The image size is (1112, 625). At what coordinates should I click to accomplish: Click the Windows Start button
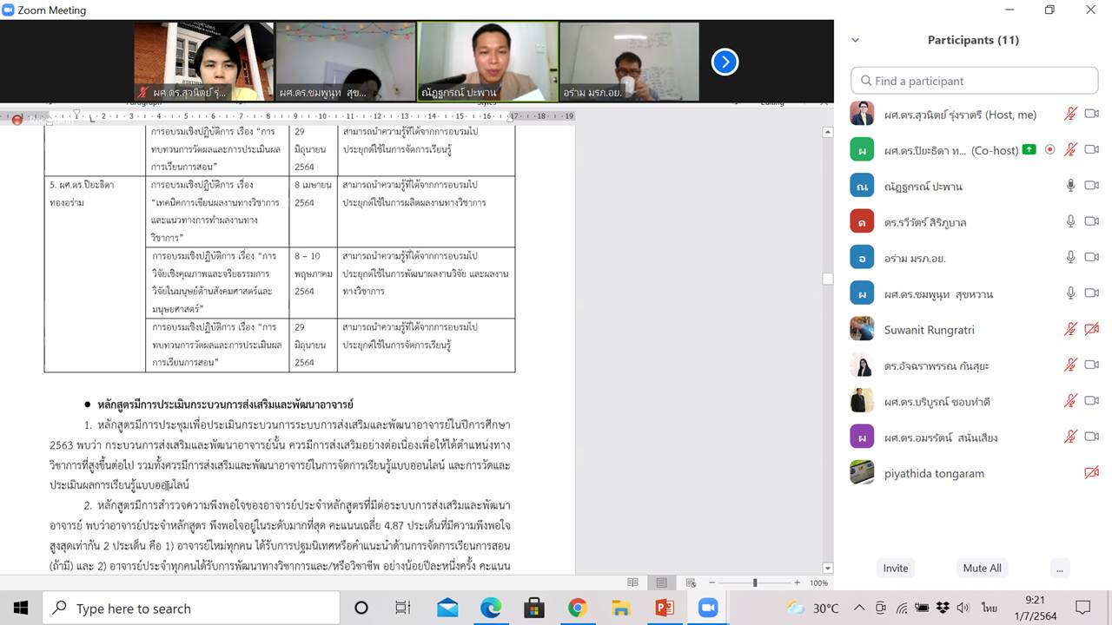pyautogui.click(x=21, y=608)
